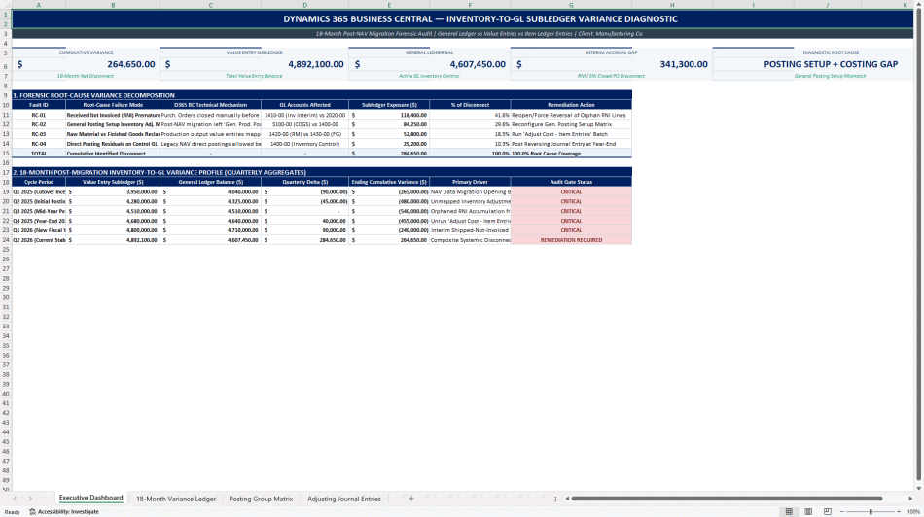Click the previous sheet navigation arrow
Screen dimensions: 924x517
click(15, 499)
